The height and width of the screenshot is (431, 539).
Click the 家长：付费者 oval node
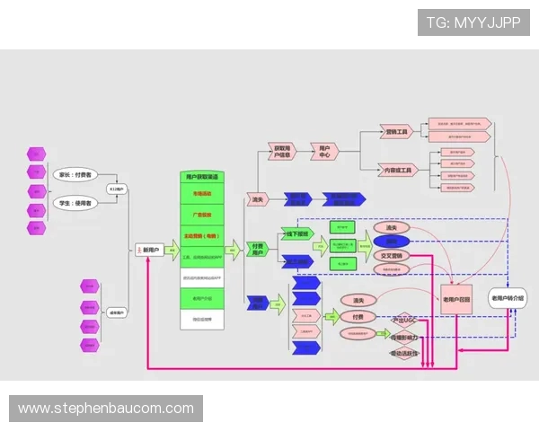75,174
